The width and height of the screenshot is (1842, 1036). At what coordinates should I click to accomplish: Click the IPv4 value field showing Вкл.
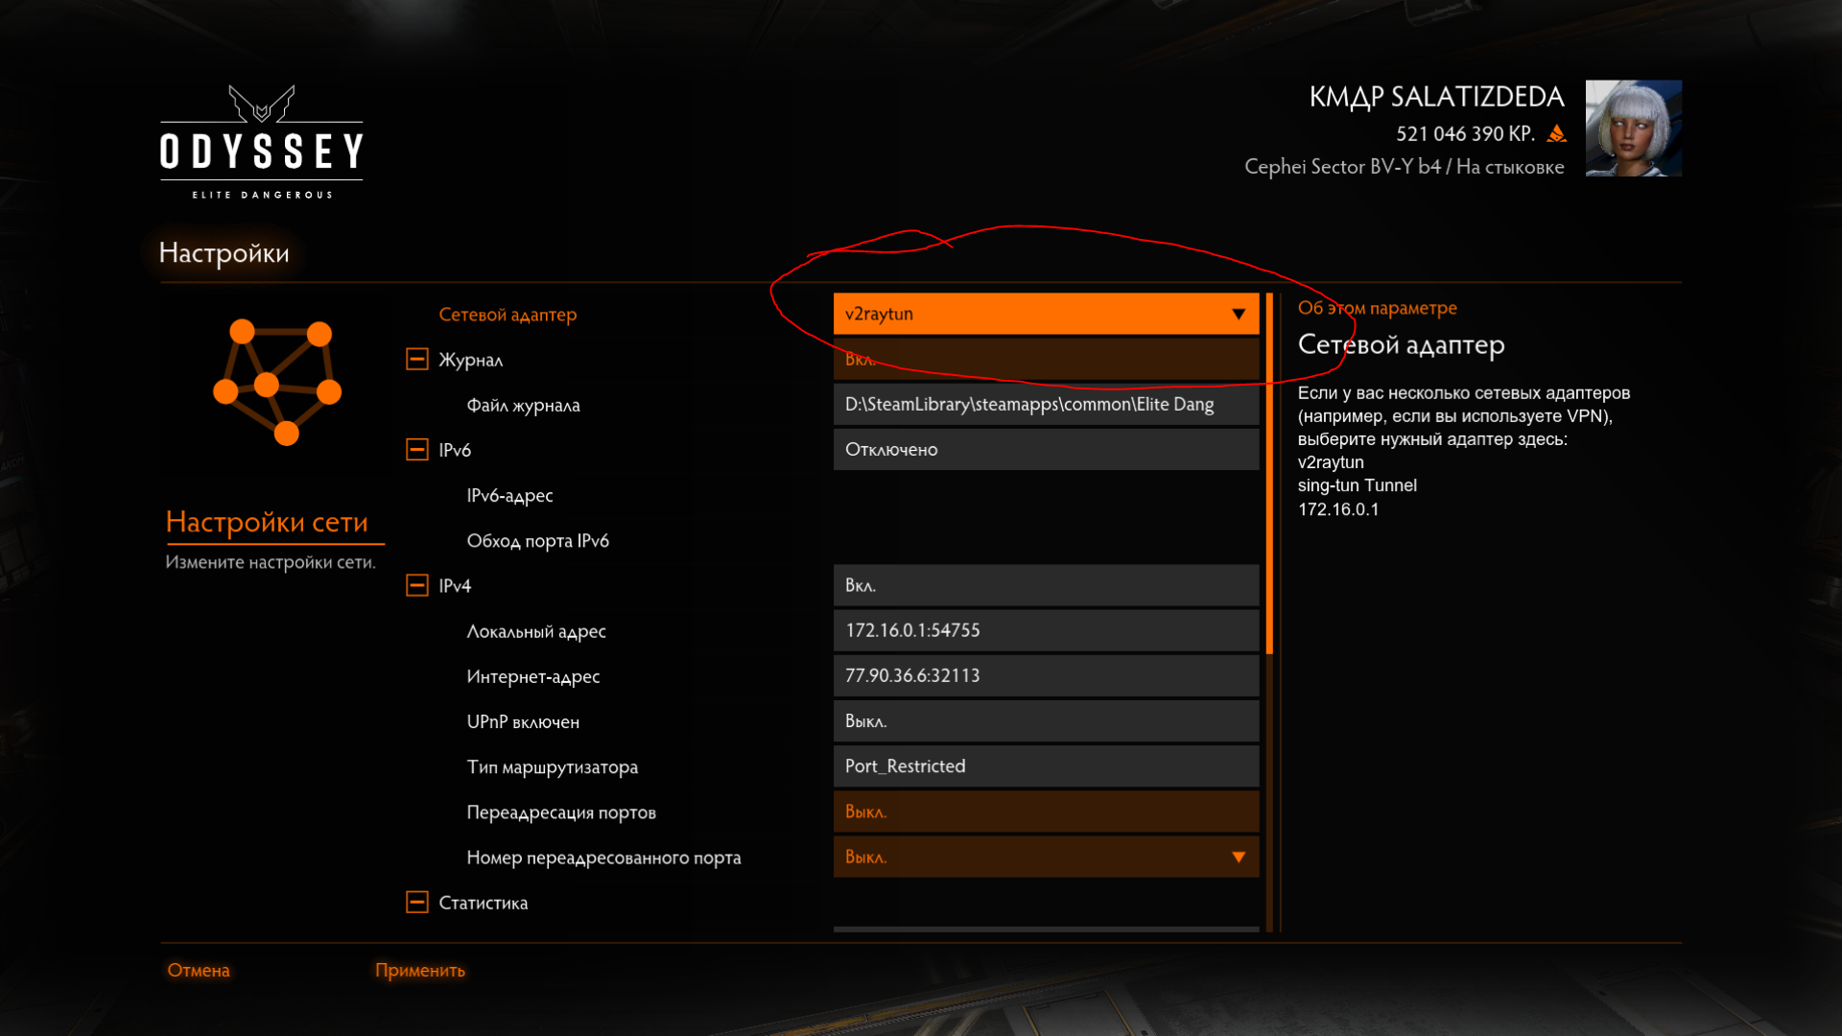(x=1046, y=585)
